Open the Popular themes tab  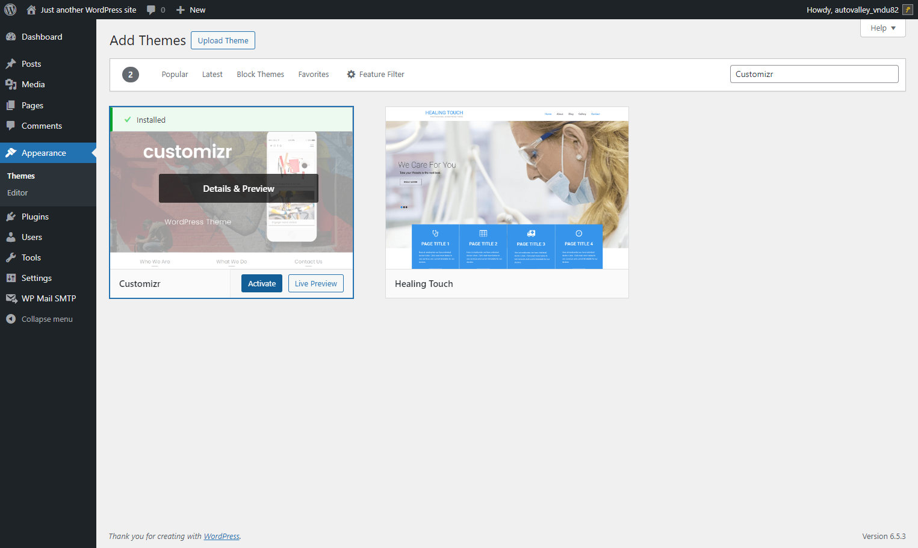point(175,75)
